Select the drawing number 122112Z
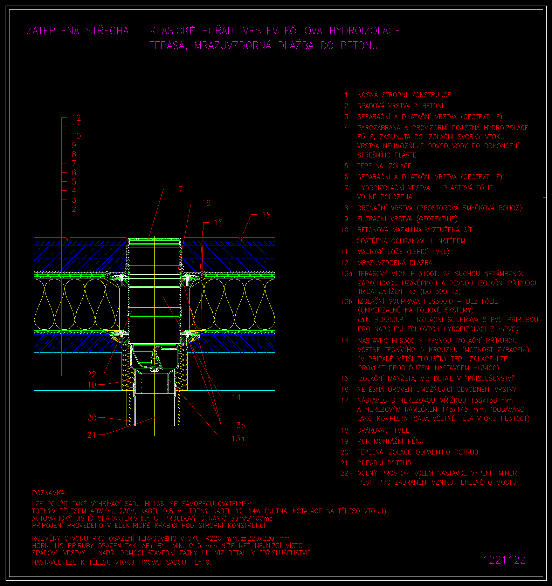The height and width of the screenshot is (586, 552). (504, 560)
